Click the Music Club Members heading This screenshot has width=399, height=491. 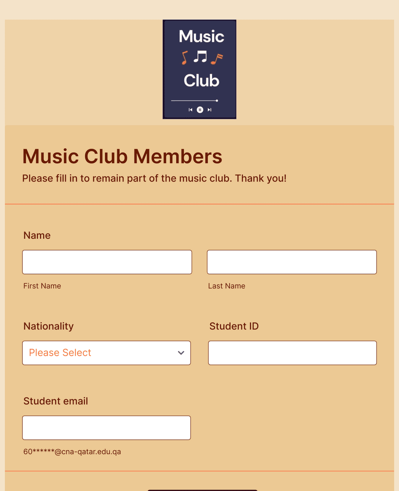click(x=122, y=157)
